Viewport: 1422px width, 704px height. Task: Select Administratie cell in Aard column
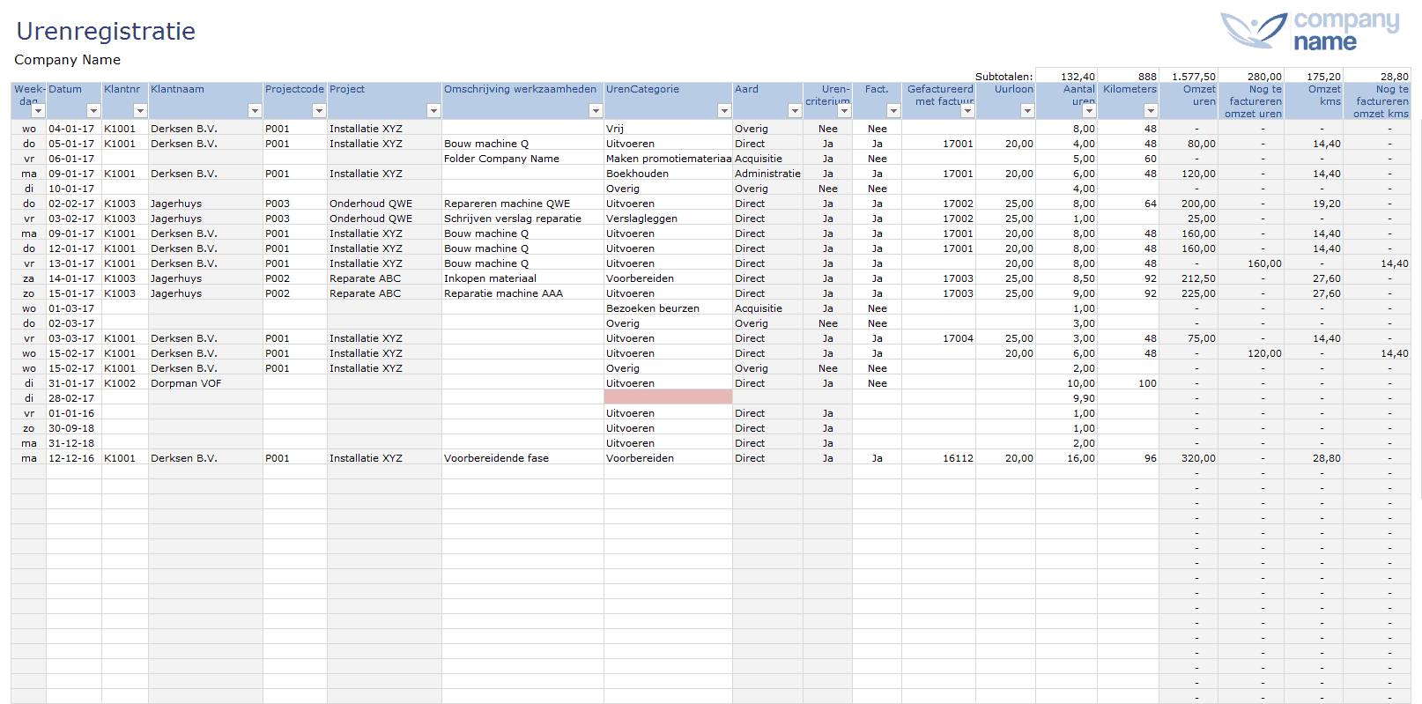pyautogui.click(x=767, y=174)
